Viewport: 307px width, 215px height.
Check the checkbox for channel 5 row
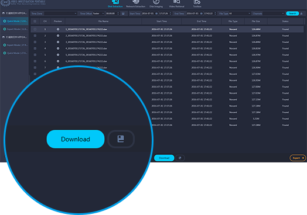tap(35, 55)
